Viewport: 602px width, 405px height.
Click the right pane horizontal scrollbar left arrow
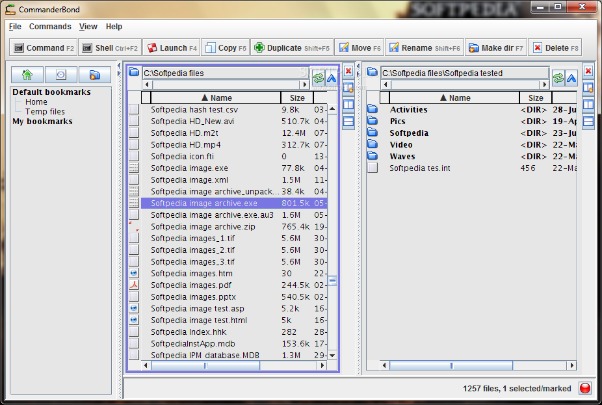tap(385, 365)
